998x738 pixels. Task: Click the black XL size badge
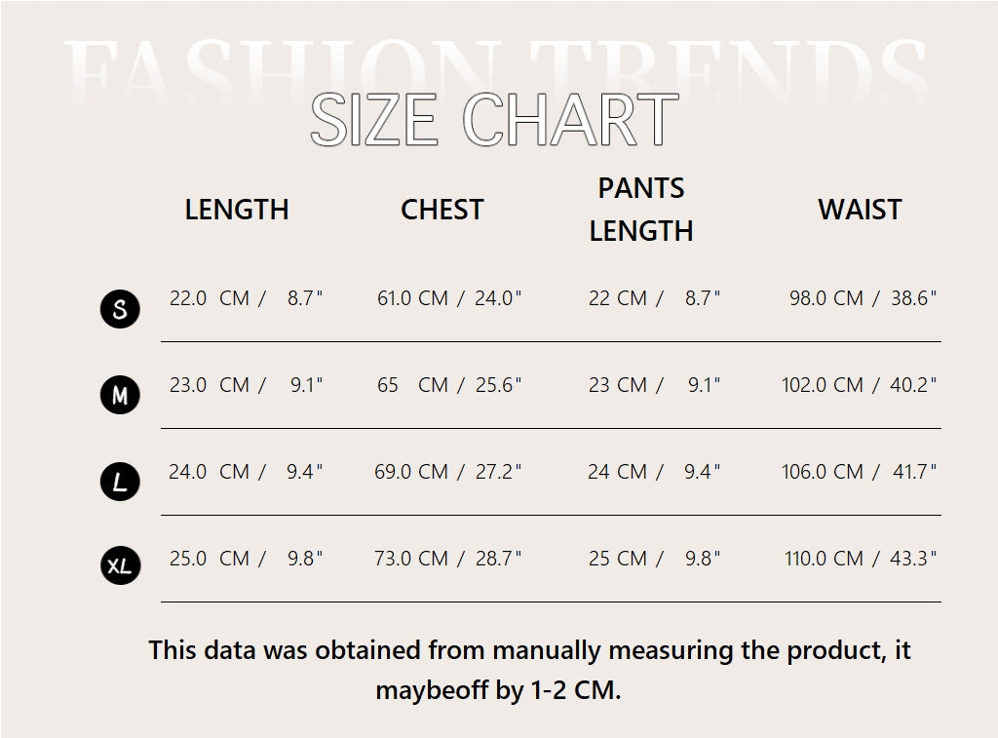tap(120, 565)
